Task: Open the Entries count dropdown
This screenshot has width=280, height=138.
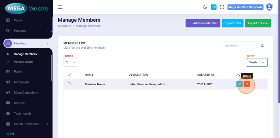Action: [70, 62]
